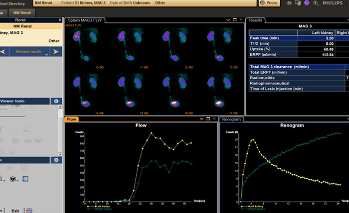Viewport: 349px width, 213px height.
Task: Maximize the Splash MAG3 FLW panel
Action: coord(235,20)
